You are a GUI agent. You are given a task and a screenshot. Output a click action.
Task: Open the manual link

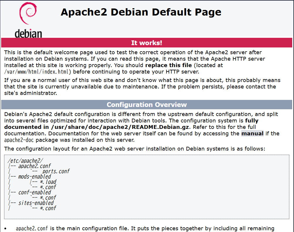252,134
